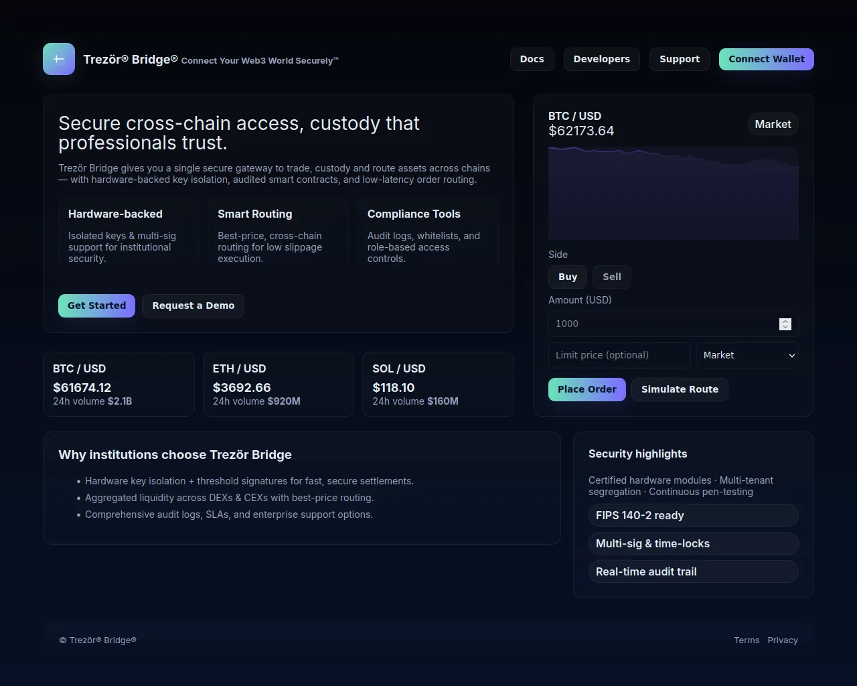The width and height of the screenshot is (857, 686).
Task: Click the Trezör® Bridge® brand title
Action: 131,59
